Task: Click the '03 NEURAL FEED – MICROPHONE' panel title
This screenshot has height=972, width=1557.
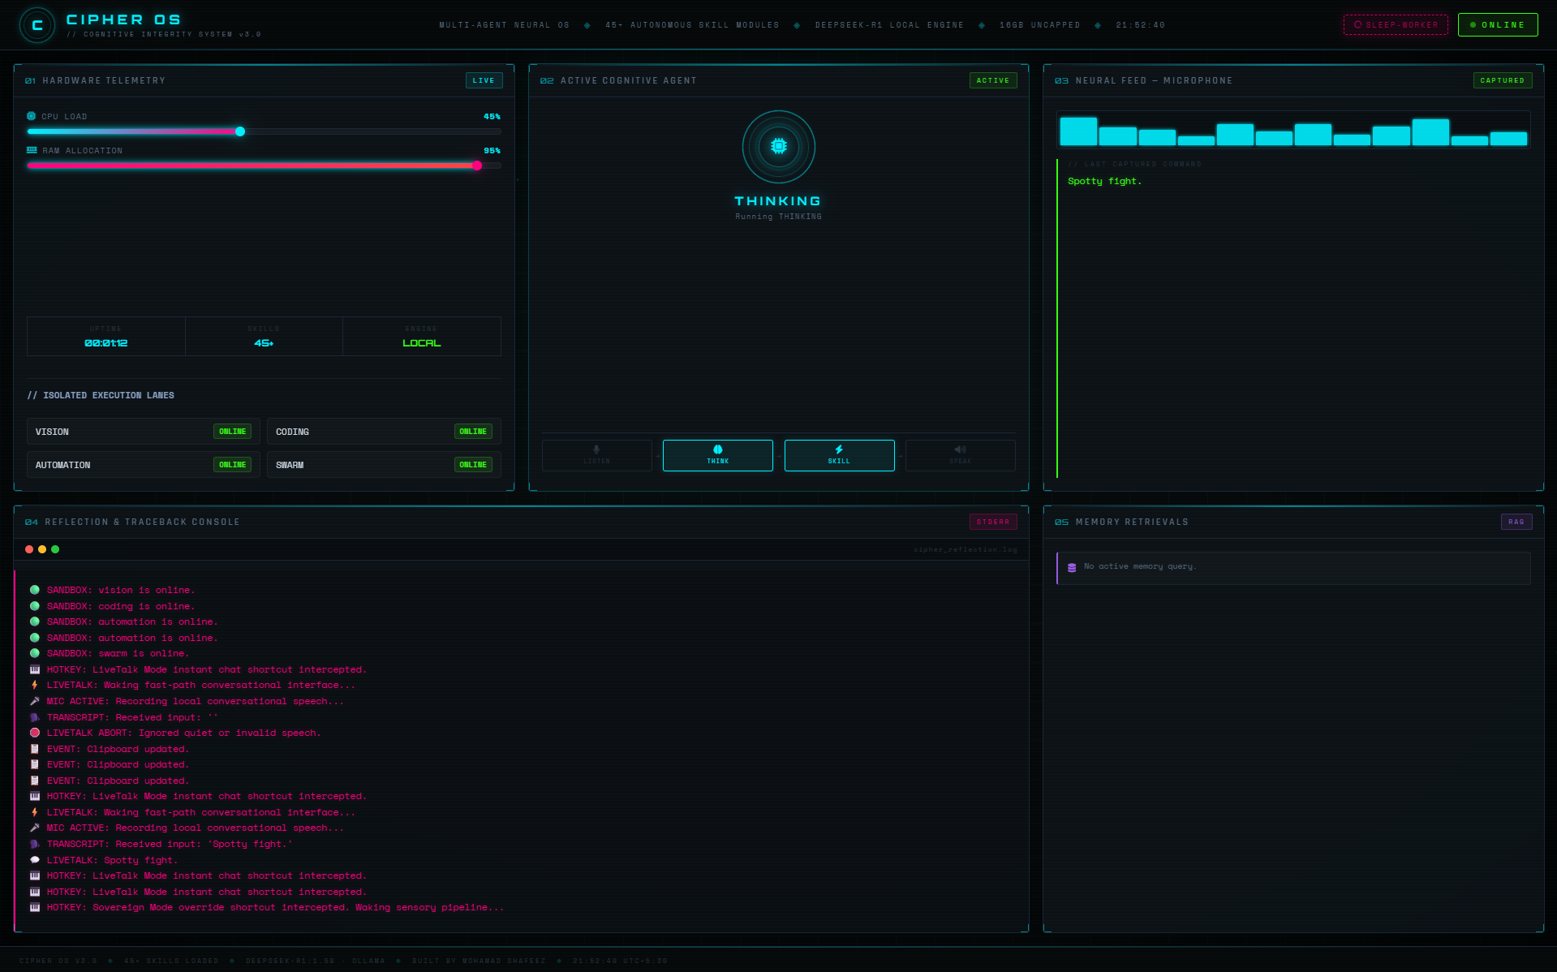Action: 1143,80
